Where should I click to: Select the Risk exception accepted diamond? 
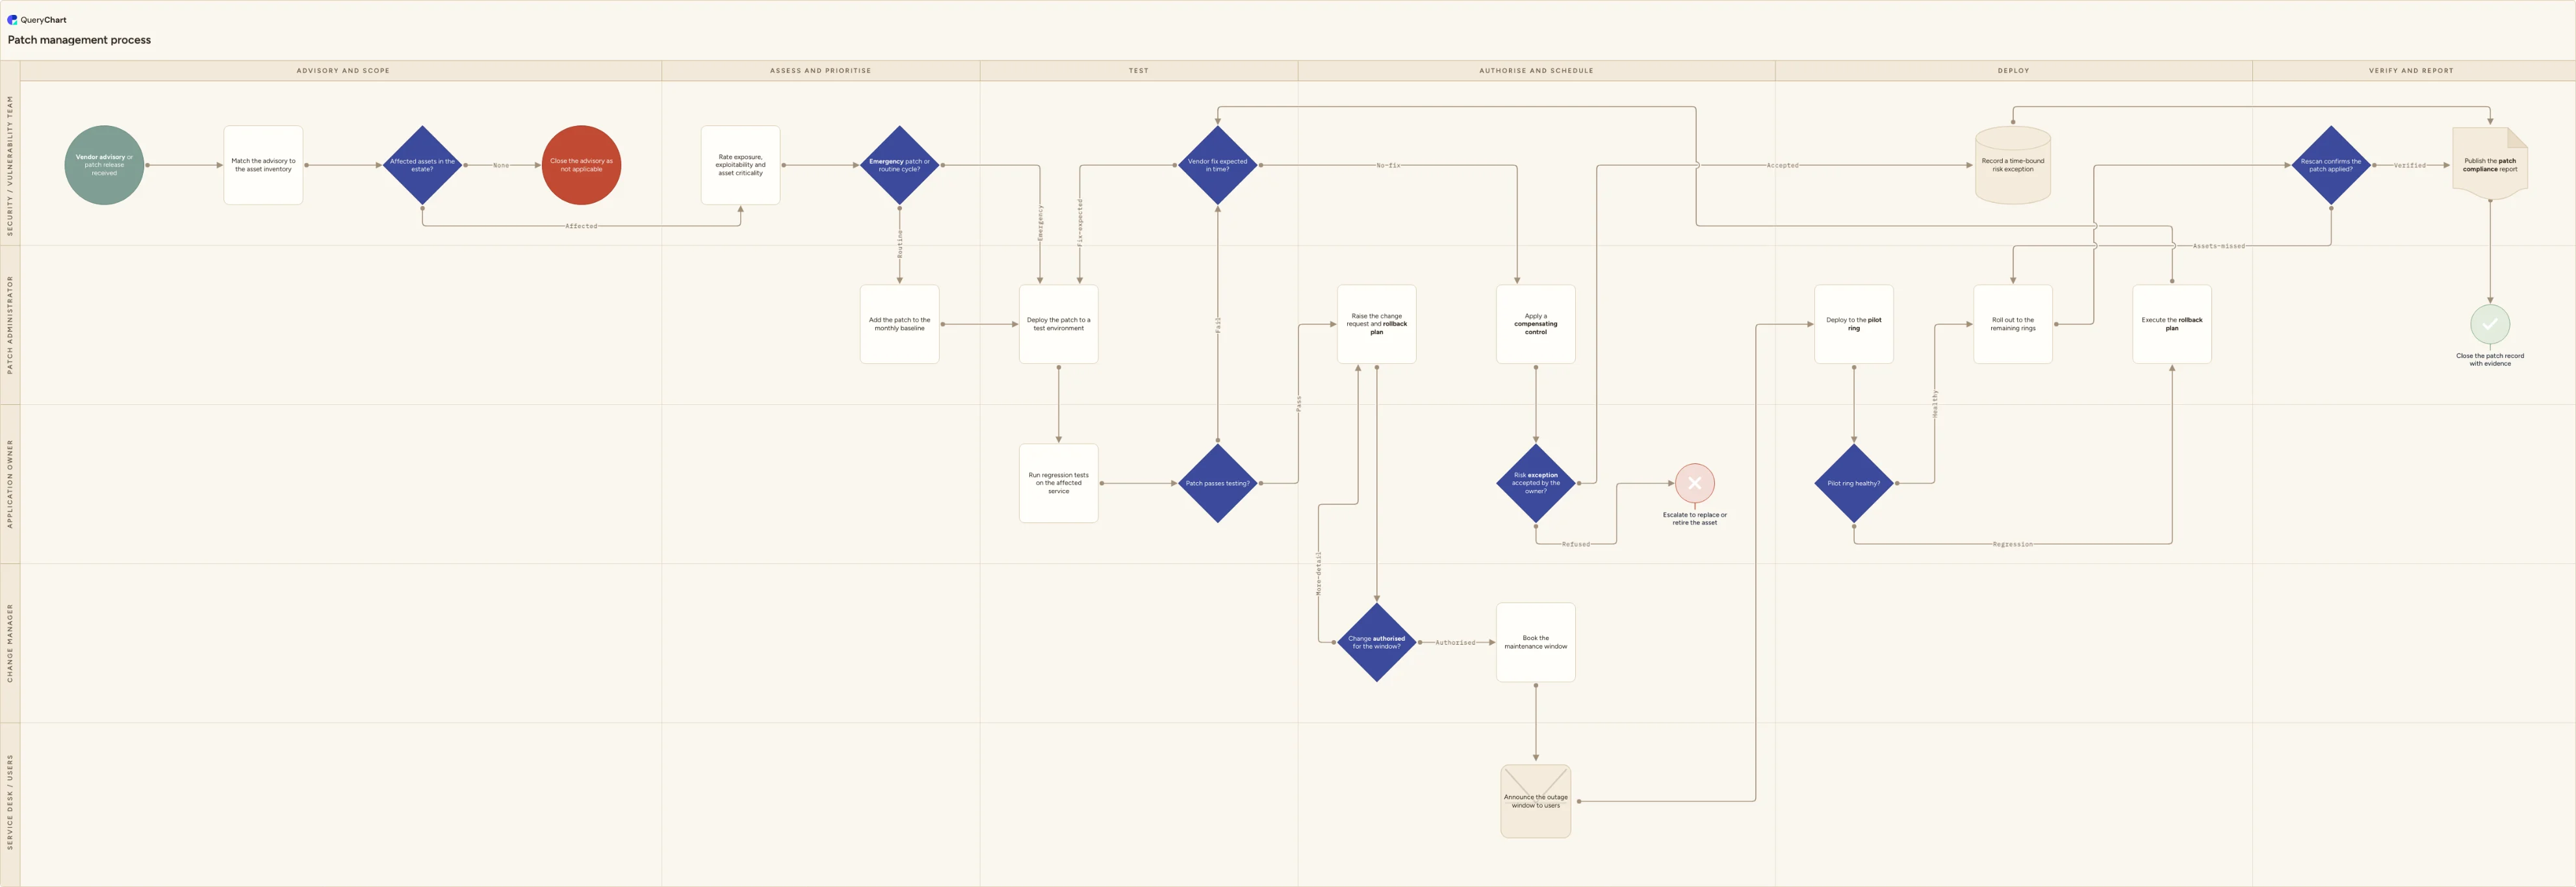[x=1535, y=483]
